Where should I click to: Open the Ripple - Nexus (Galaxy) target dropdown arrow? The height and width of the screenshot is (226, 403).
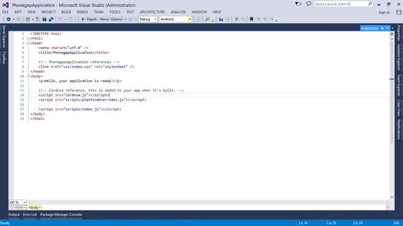click(125, 19)
